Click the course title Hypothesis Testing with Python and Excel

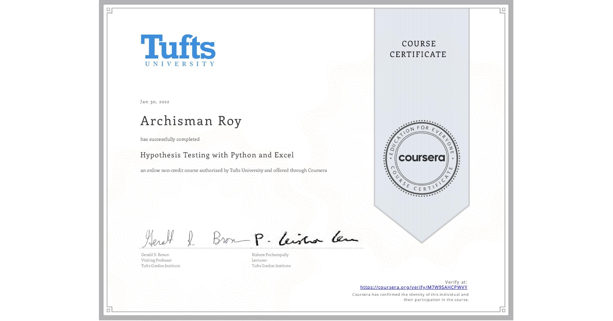click(217, 155)
